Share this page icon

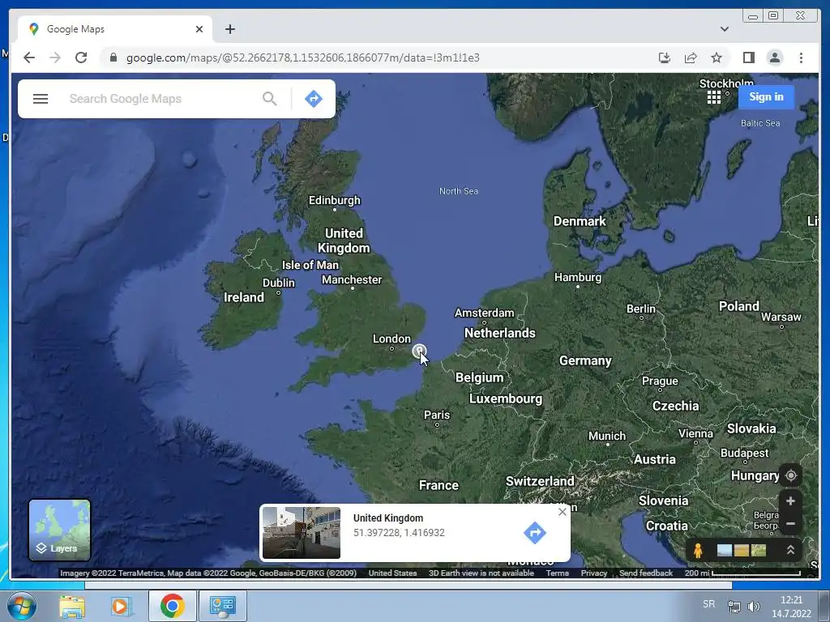tap(691, 58)
